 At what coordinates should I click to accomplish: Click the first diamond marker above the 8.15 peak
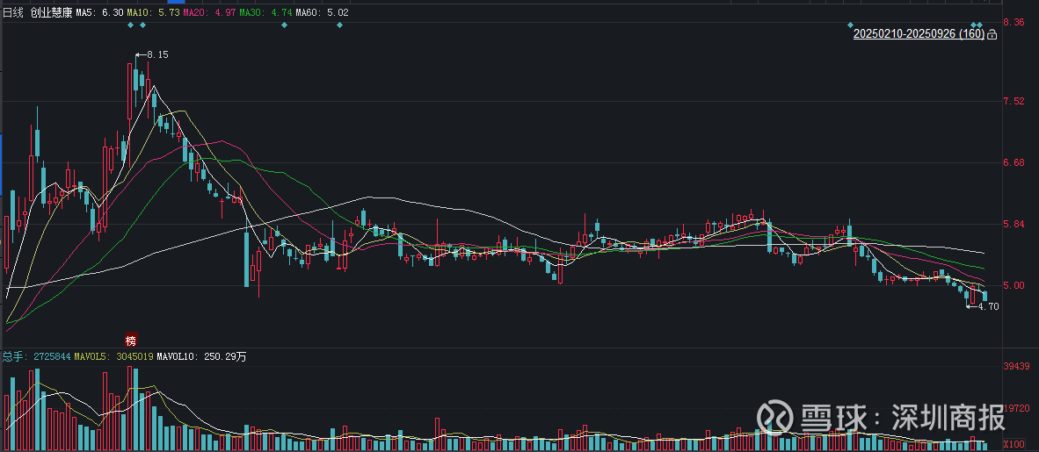tap(131, 25)
